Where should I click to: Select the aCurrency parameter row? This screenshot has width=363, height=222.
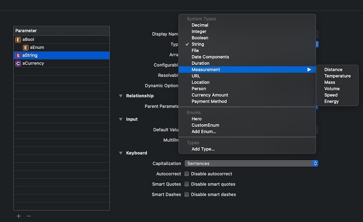coord(61,63)
